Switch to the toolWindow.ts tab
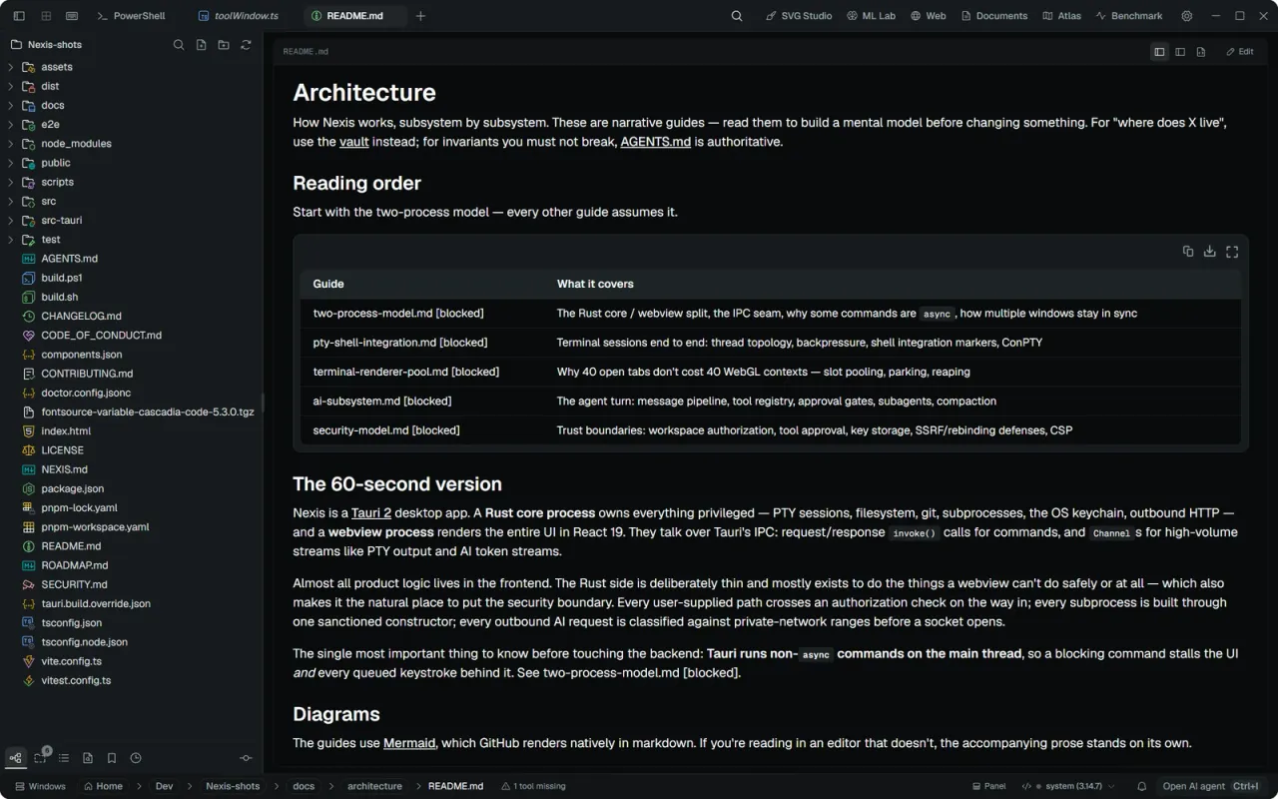This screenshot has width=1278, height=799. tap(240, 16)
